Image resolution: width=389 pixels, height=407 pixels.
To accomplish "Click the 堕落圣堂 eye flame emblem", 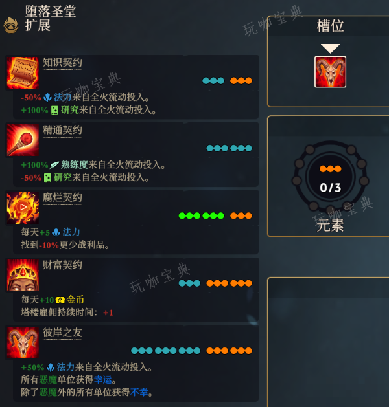I will [10, 25].
